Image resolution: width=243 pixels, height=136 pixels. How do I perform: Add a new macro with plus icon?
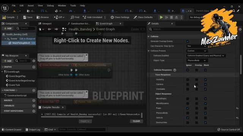click(34, 100)
